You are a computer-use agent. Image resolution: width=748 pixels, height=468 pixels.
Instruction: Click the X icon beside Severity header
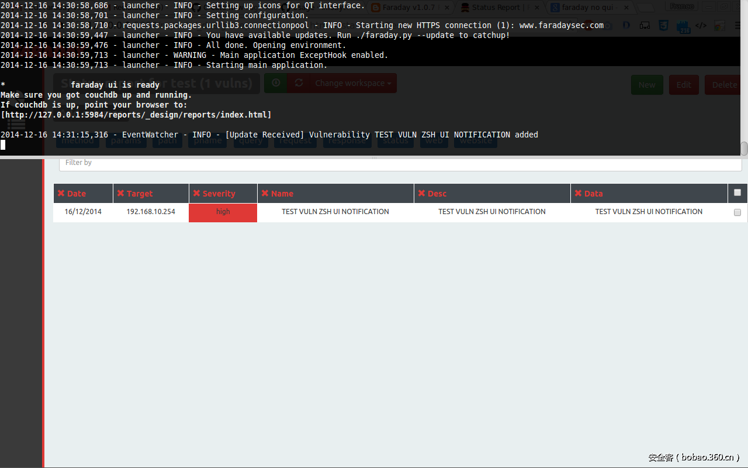tap(197, 194)
